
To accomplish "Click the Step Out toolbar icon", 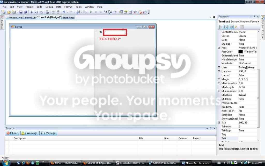I will click(x=115, y=12).
